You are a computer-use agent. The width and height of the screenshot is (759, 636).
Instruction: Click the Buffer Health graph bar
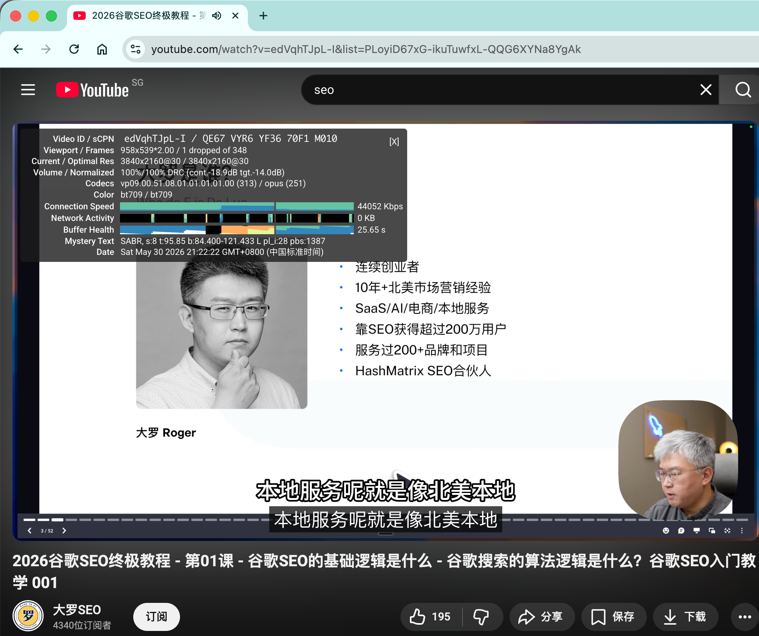[x=237, y=230]
